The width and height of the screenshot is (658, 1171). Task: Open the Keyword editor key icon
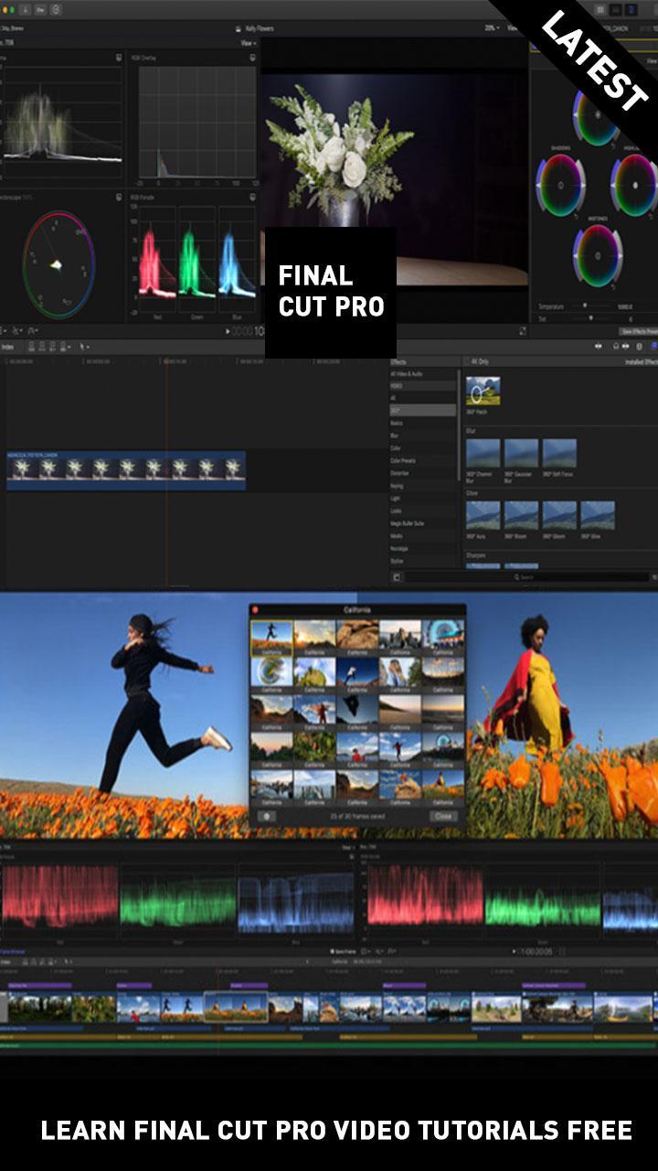tap(39, 9)
